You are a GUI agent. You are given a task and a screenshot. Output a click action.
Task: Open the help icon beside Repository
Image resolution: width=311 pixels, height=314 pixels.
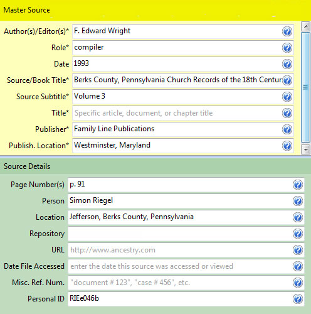click(x=298, y=234)
